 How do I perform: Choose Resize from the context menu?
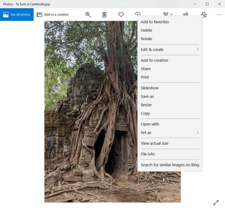170,105
